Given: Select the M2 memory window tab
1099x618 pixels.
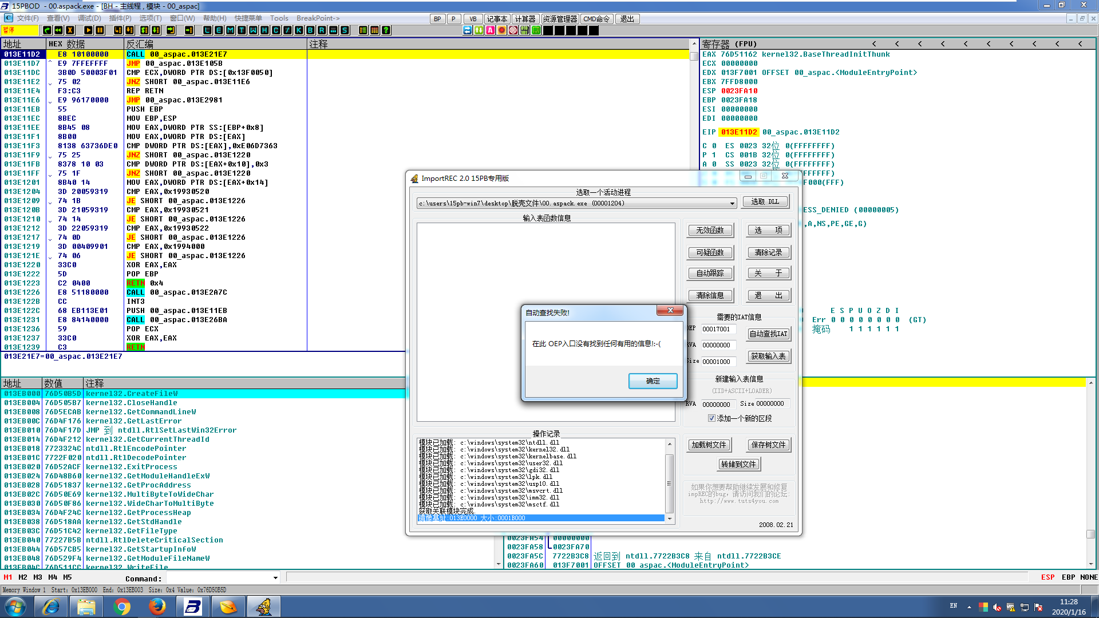Looking at the screenshot, I should point(23,577).
